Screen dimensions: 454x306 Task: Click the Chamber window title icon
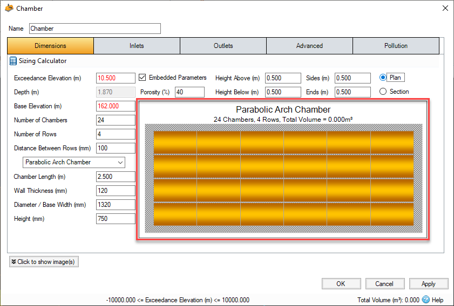pos(9,8)
